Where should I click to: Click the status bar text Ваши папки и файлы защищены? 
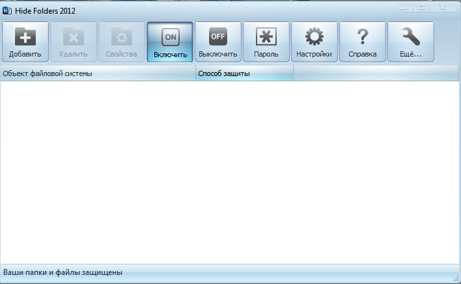63,272
